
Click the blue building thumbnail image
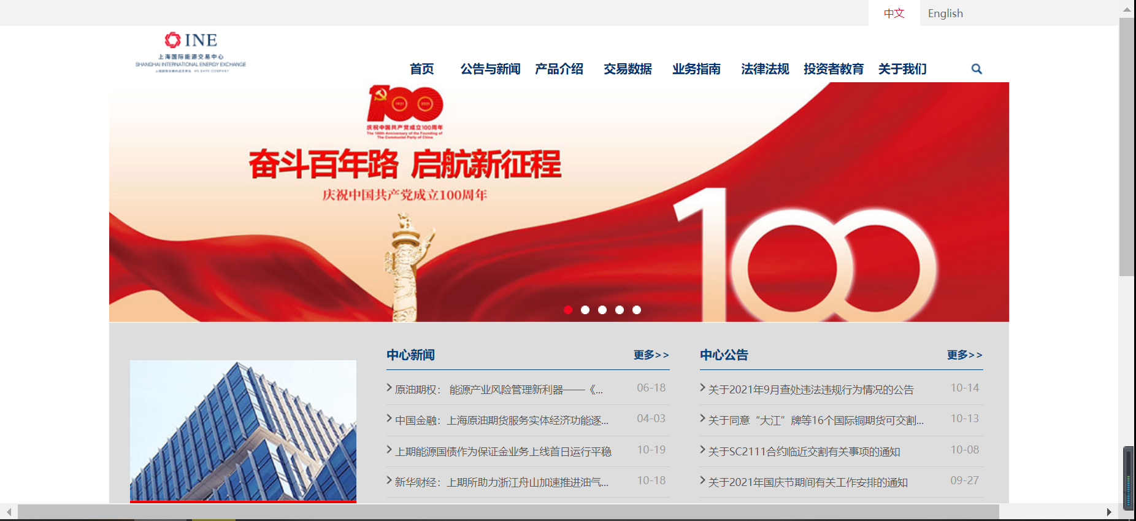point(243,431)
